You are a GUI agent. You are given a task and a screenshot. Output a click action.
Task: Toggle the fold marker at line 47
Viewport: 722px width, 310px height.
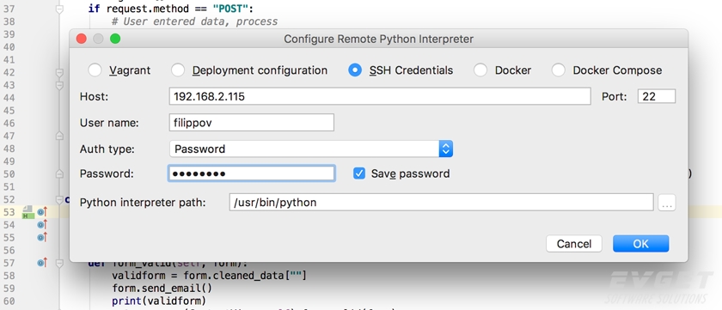tap(59, 136)
